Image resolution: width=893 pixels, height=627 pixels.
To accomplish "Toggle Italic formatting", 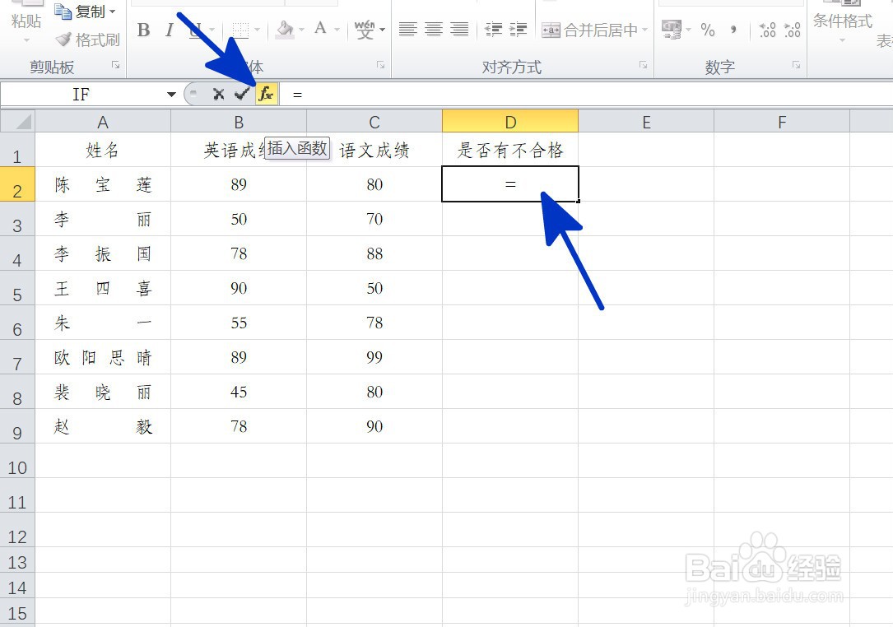I will [x=170, y=30].
